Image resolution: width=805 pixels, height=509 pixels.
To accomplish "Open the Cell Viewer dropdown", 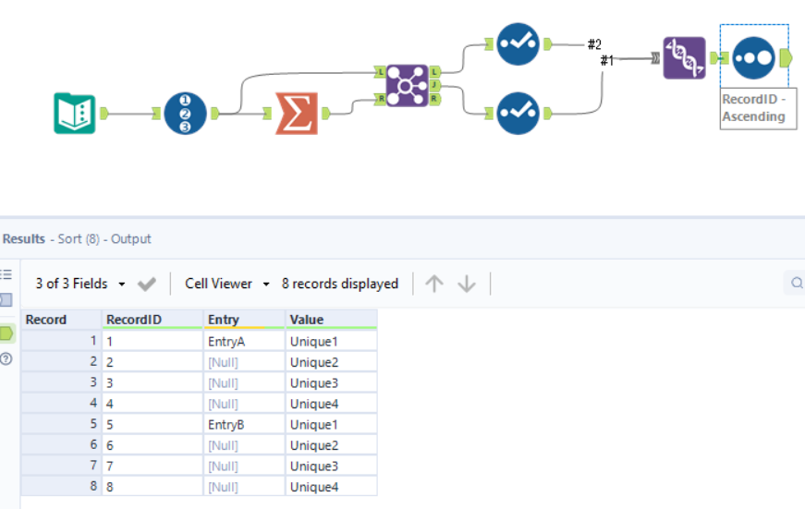I will pos(227,284).
